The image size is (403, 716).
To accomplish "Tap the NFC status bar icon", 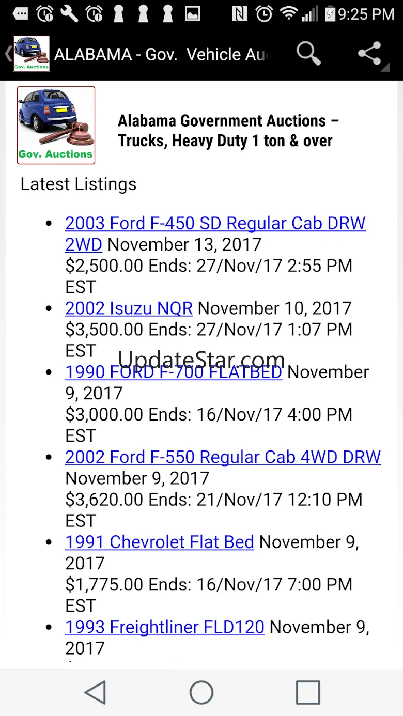I will pyautogui.click(x=239, y=14).
